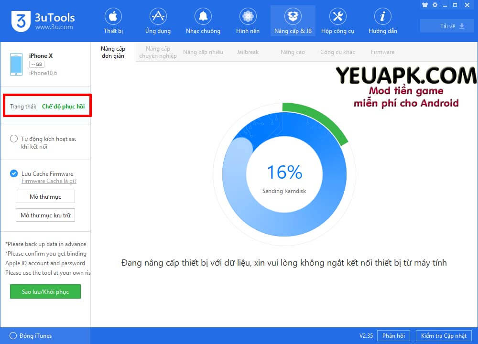Open the skin (shirt) icon in title bar
The image size is (478, 344).
point(425,5)
